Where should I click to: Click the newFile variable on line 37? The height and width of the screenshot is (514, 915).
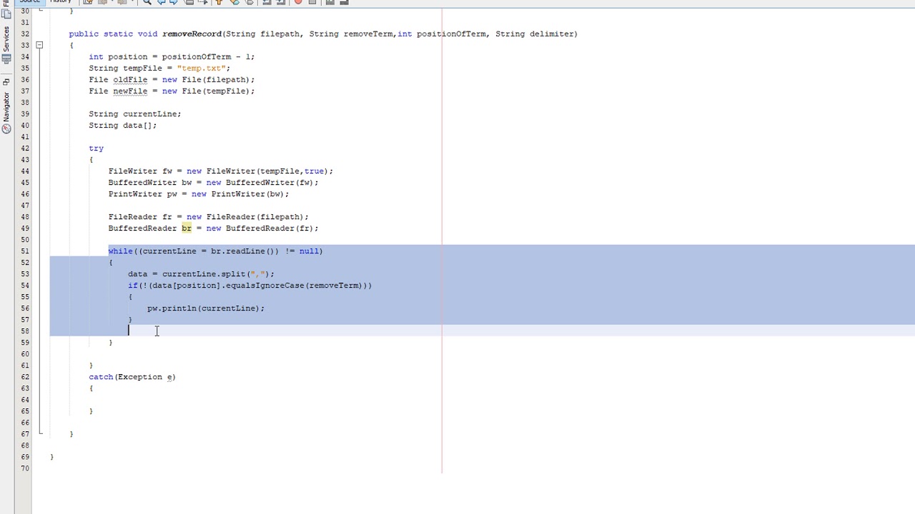[x=130, y=91]
